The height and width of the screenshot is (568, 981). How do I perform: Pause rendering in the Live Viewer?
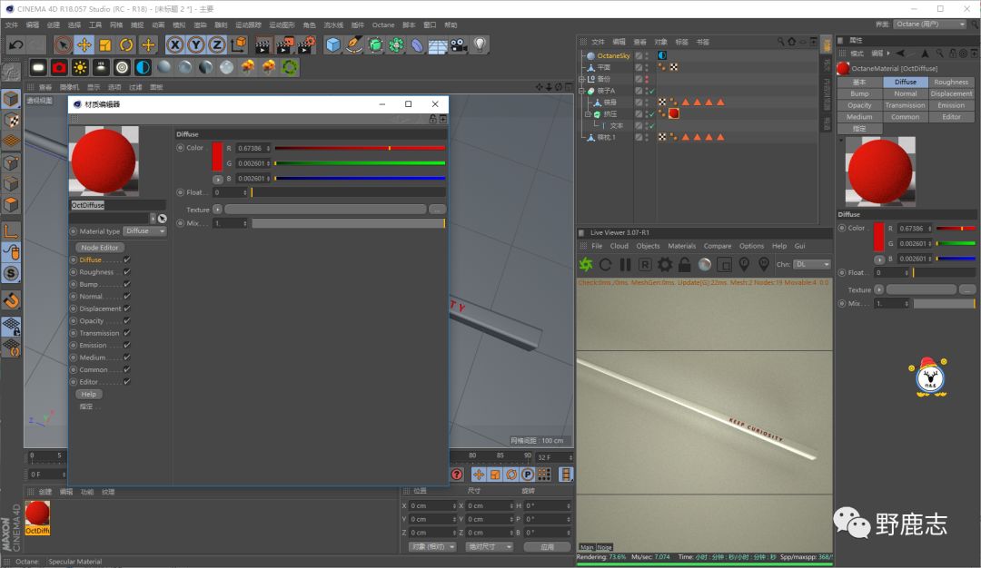tap(625, 264)
